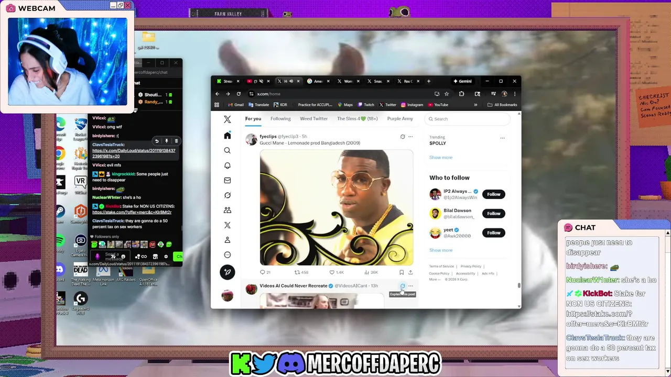Screen dimensions: 671x377
Task: Reload the page in the browser toolbar
Action: pos(239,94)
